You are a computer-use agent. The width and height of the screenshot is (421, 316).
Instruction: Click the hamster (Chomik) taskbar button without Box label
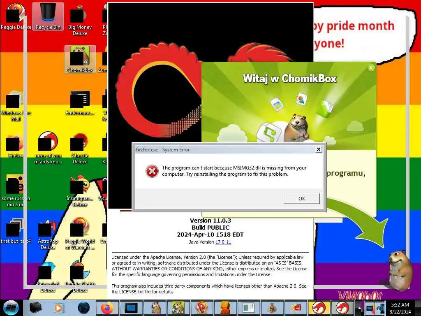click(156, 308)
